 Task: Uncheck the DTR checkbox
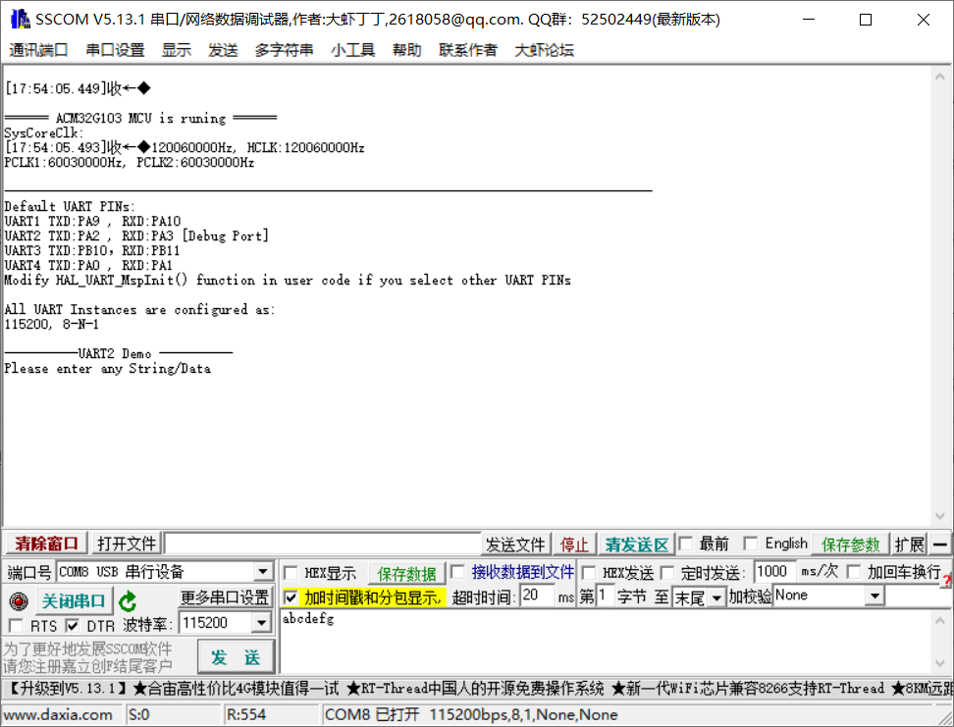73,625
